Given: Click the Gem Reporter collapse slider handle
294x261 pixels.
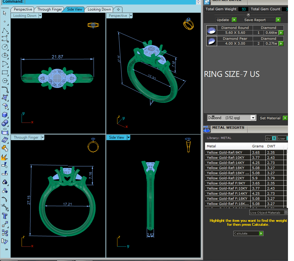Looking at the screenshot, I should tap(248, 14).
